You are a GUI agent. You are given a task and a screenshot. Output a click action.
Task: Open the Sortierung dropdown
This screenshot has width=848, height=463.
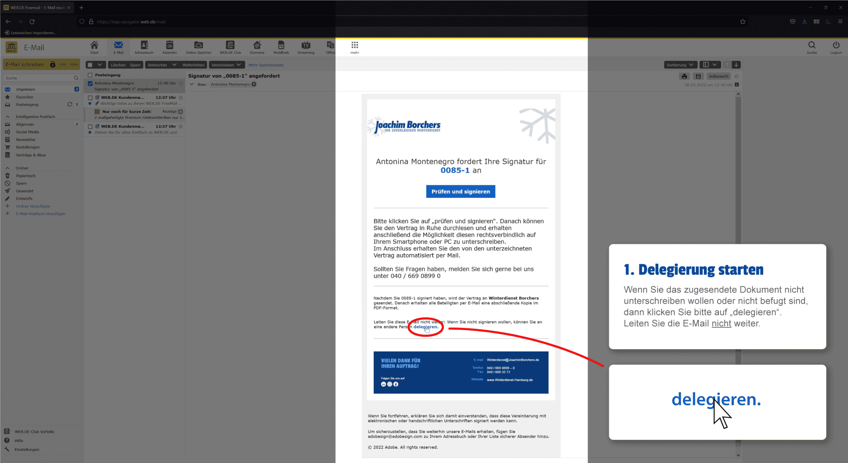tap(680, 65)
